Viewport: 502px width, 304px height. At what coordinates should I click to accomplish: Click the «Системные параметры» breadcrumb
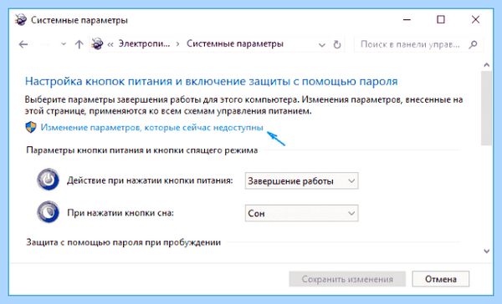tap(235, 43)
